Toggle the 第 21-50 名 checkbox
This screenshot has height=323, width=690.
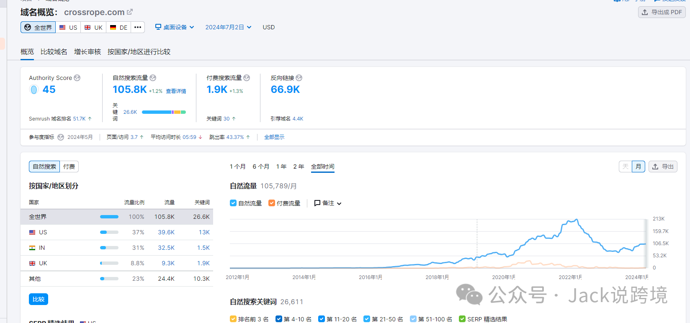click(367, 319)
